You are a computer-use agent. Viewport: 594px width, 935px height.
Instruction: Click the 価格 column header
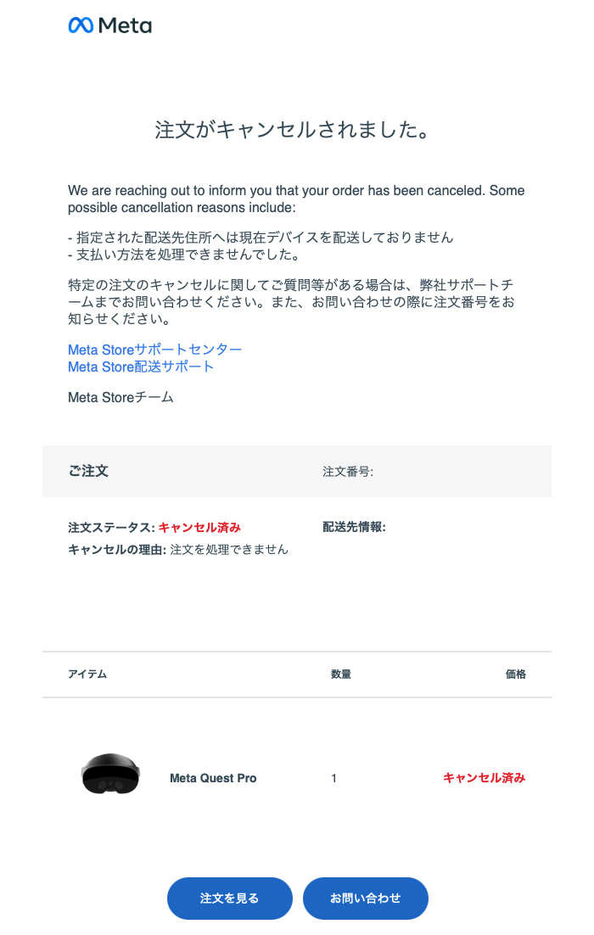click(516, 674)
